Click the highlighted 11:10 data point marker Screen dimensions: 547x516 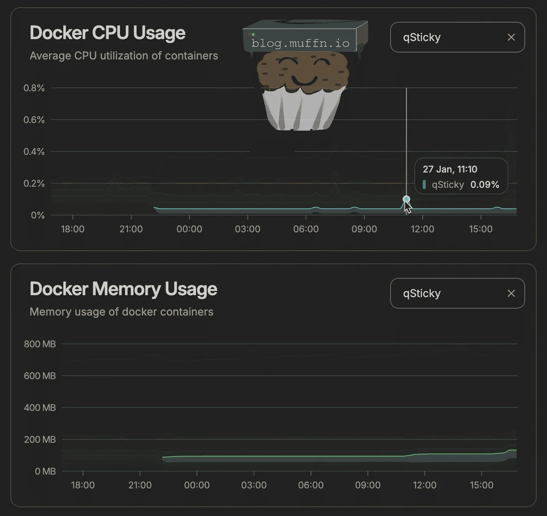[407, 199]
